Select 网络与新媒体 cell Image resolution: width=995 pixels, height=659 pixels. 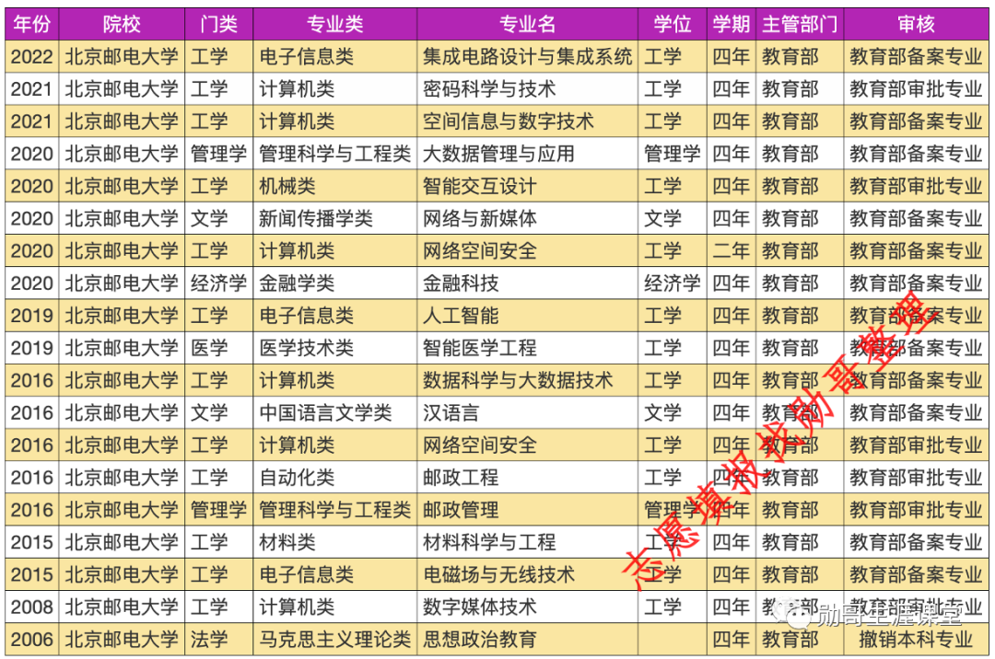[527, 219]
